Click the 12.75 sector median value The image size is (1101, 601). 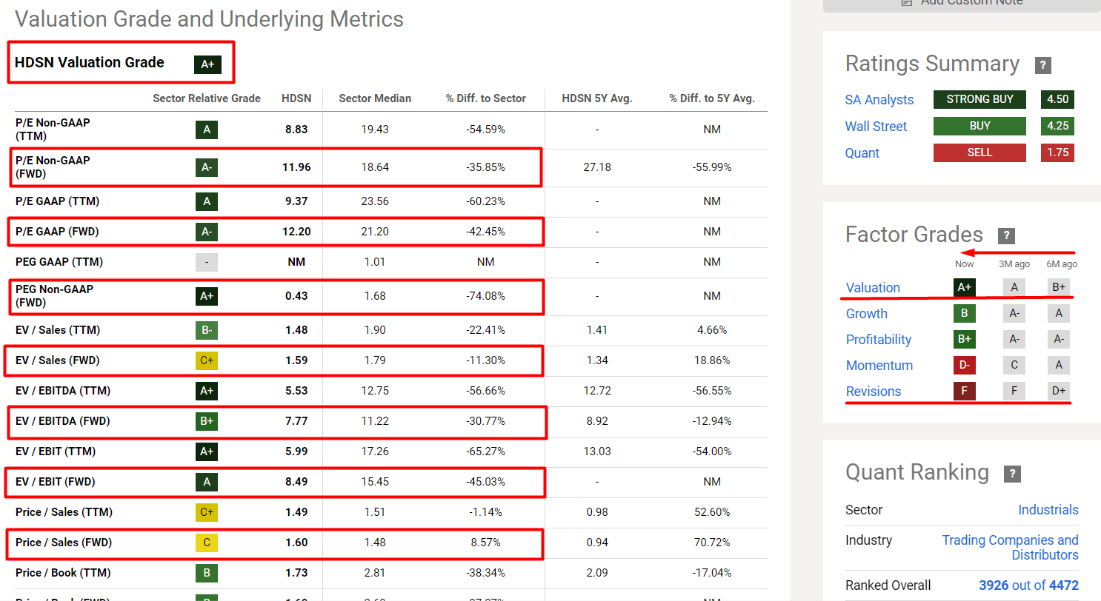375,391
